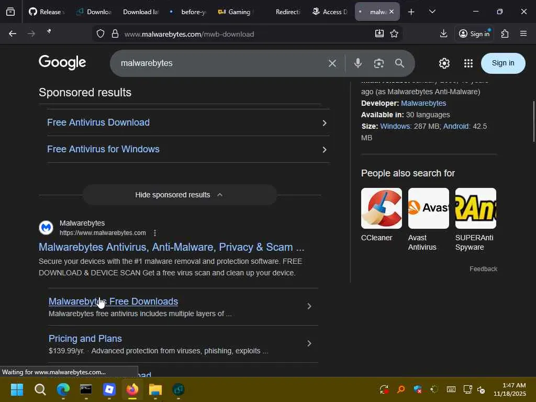Open Free Antivirus for Windows link
The width and height of the screenshot is (536, 402).
[103, 149]
